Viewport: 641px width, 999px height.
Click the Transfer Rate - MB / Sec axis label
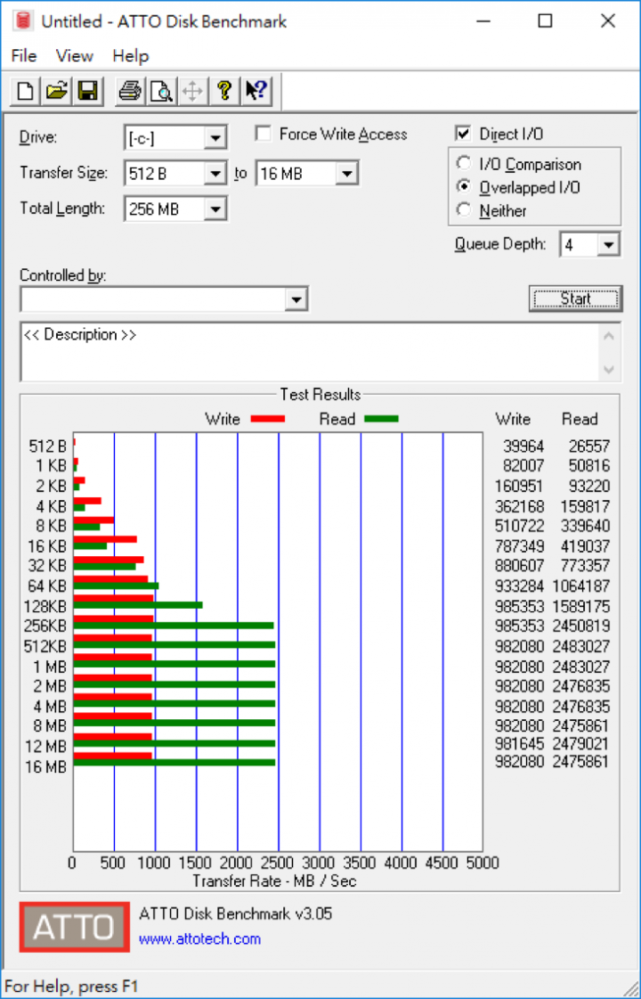[274, 881]
